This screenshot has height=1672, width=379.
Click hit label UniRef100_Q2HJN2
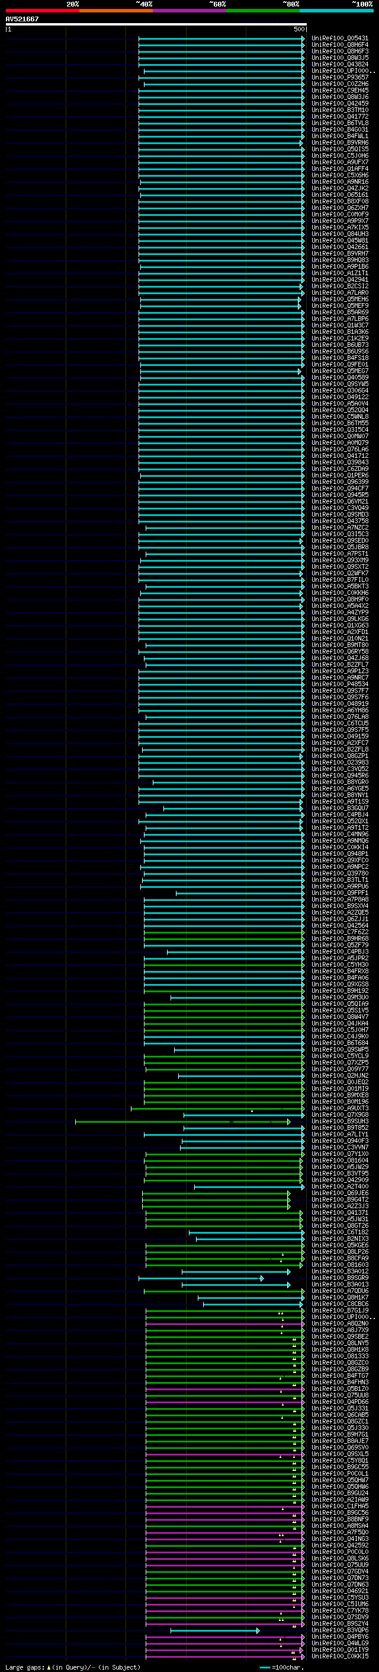coord(339,1076)
